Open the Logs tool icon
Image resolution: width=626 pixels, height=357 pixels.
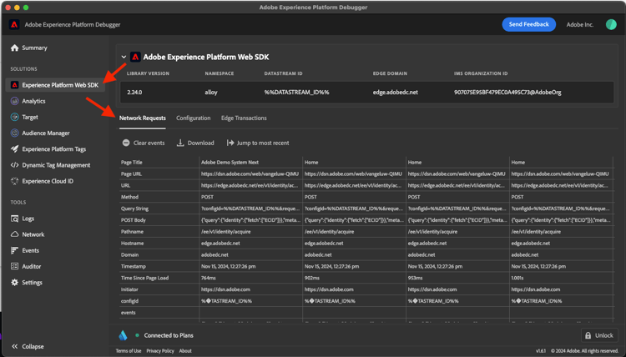point(15,219)
